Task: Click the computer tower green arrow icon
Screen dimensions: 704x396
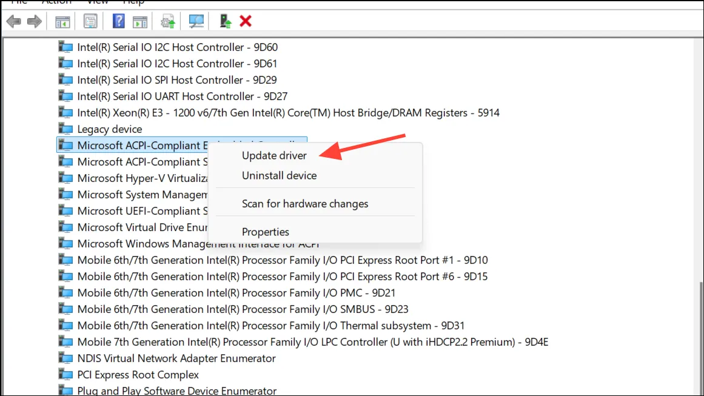Action: [x=225, y=21]
